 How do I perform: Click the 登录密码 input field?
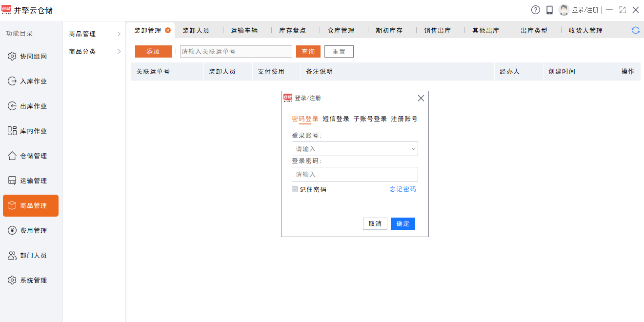[355, 174]
